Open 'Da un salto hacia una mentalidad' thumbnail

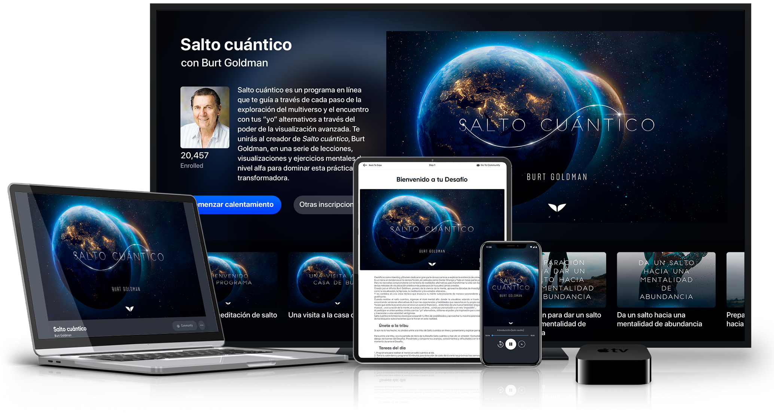coord(666,280)
